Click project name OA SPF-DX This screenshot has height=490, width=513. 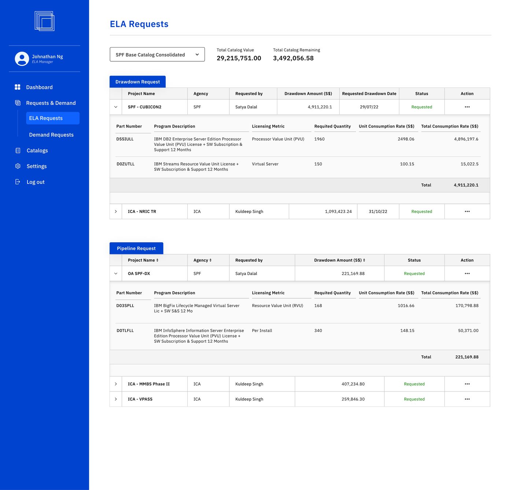coord(139,273)
